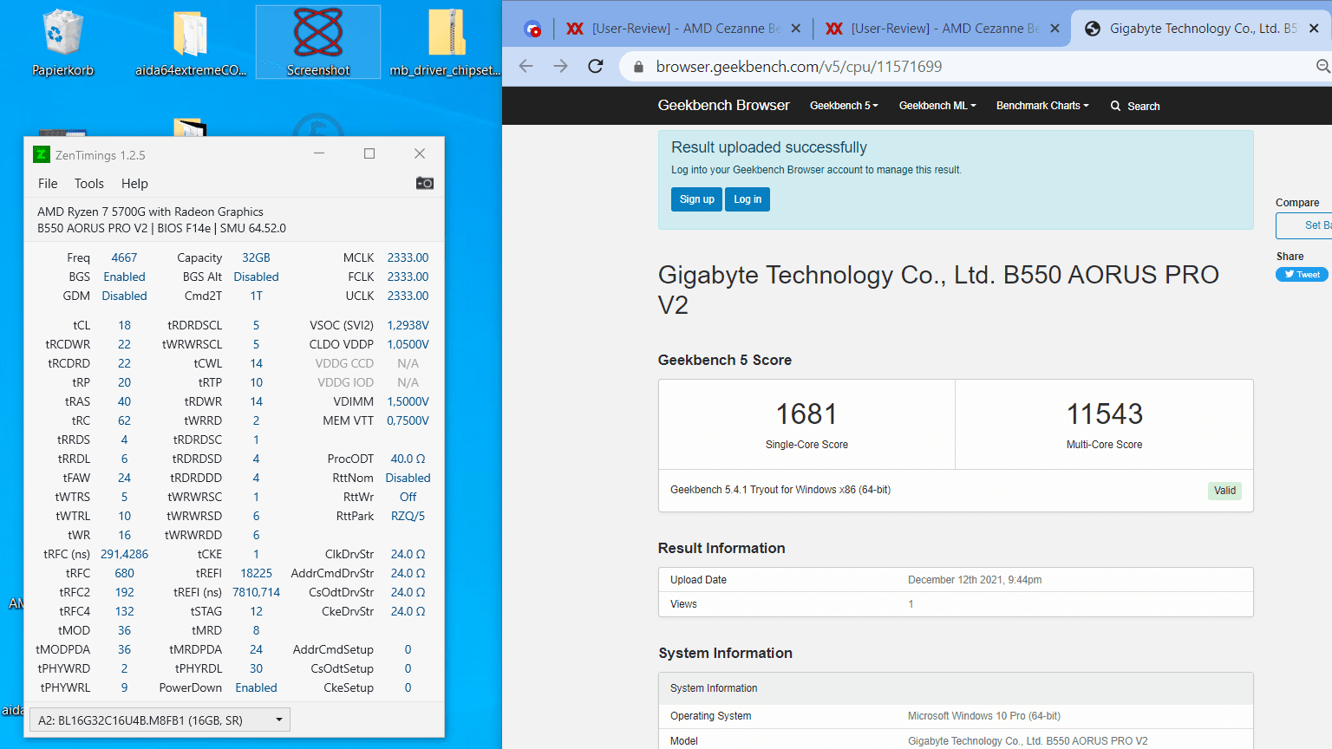Open the Papierkorb recycle bin icon

coord(62,42)
